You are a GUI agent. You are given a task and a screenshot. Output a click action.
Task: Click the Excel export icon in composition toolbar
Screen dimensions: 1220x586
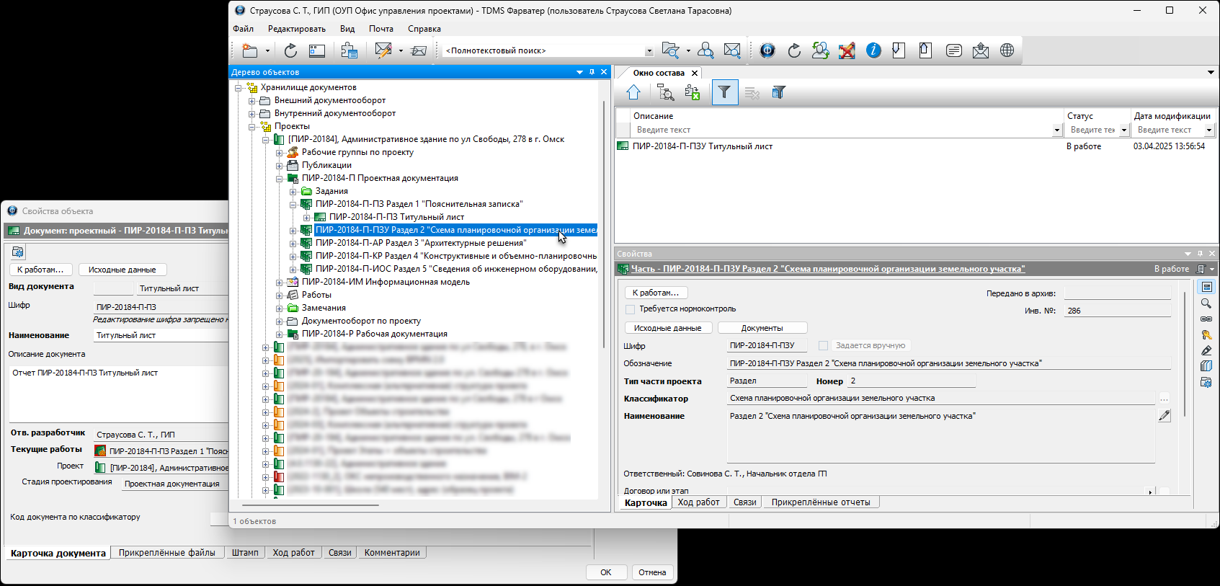click(693, 92)
